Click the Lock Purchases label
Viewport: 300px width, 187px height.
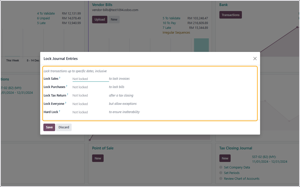coord(54,87)
